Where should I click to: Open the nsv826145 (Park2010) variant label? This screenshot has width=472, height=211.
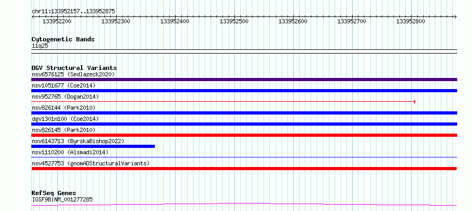(64, 130)
